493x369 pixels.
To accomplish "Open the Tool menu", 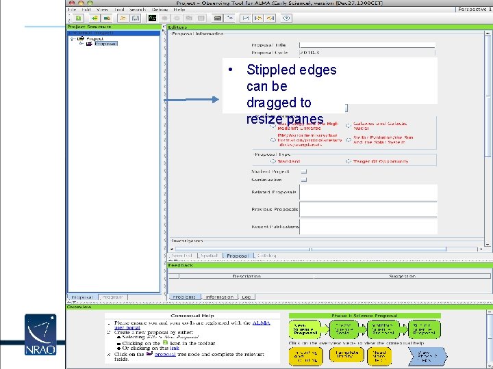I will point(119,10).
